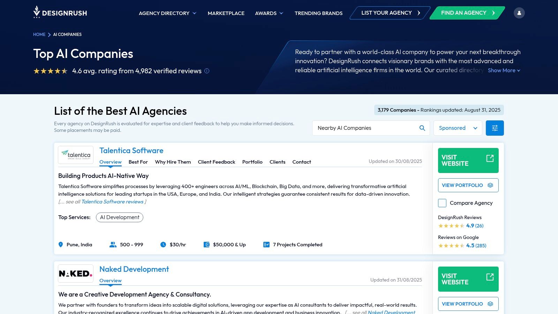View Naked Development's portfolio
This screenshot has height=314, width=558.
coord(468,304)
